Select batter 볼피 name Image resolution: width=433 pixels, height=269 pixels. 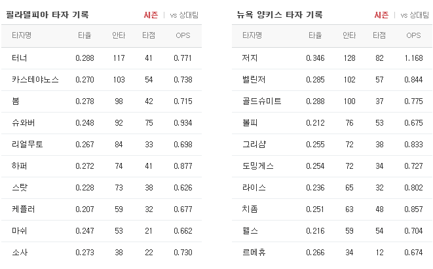250,123
